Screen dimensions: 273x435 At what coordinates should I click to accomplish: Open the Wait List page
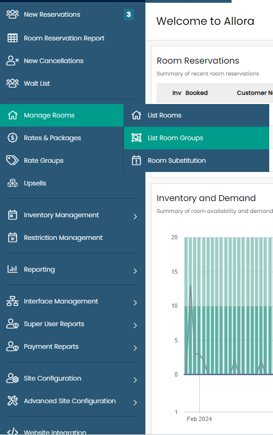(37, 83)
